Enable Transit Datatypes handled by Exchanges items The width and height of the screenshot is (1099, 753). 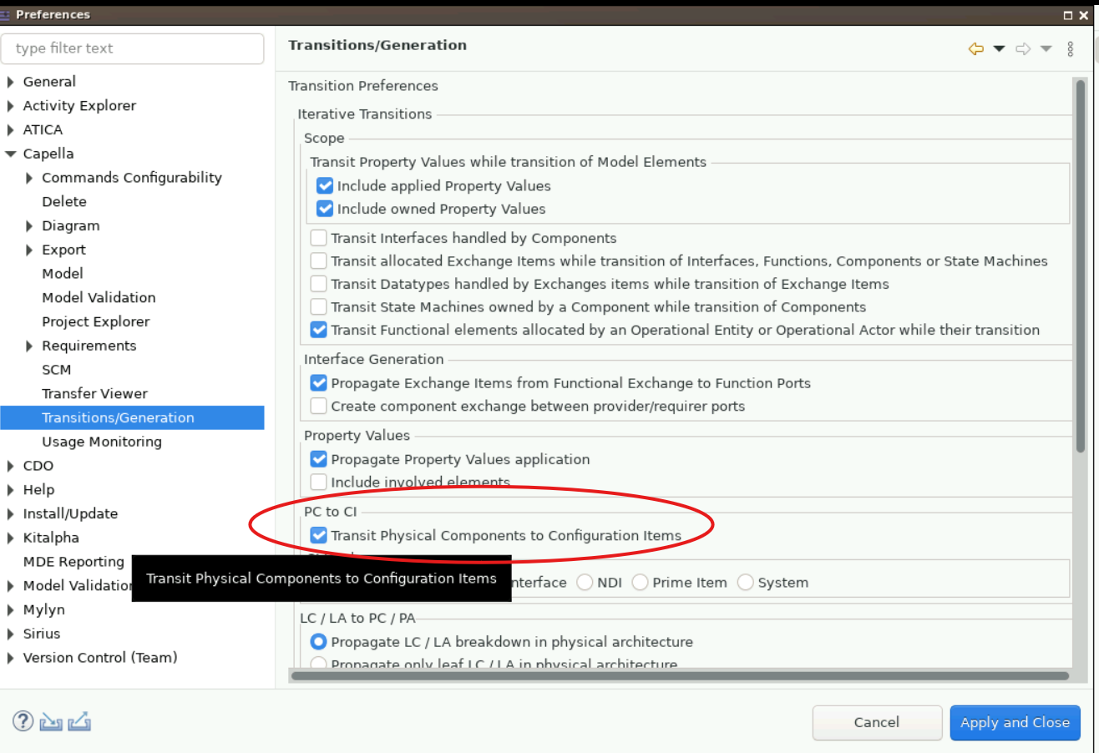[x=318, y=284]
